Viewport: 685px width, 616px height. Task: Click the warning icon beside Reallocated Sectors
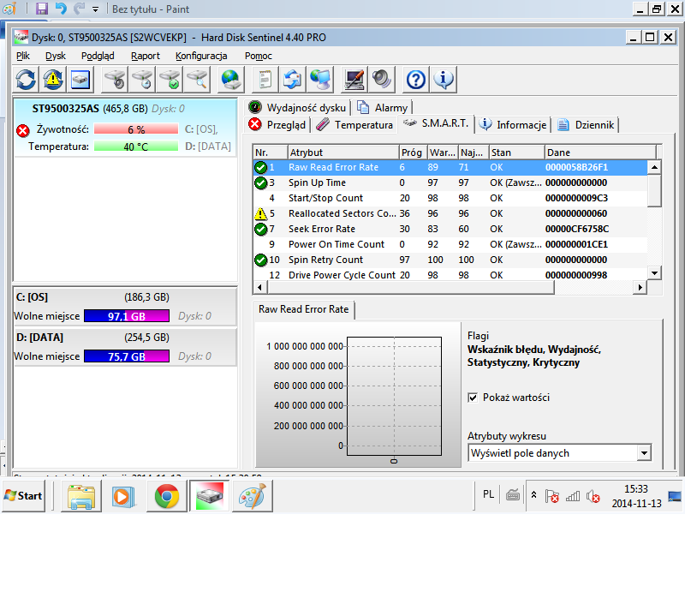(x=261, y=214)
